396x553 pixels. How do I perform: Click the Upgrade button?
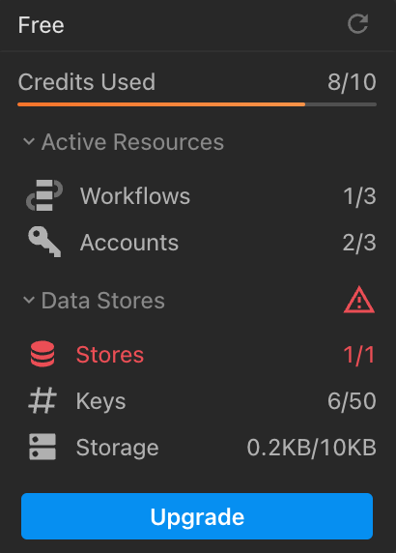point(197,516)
